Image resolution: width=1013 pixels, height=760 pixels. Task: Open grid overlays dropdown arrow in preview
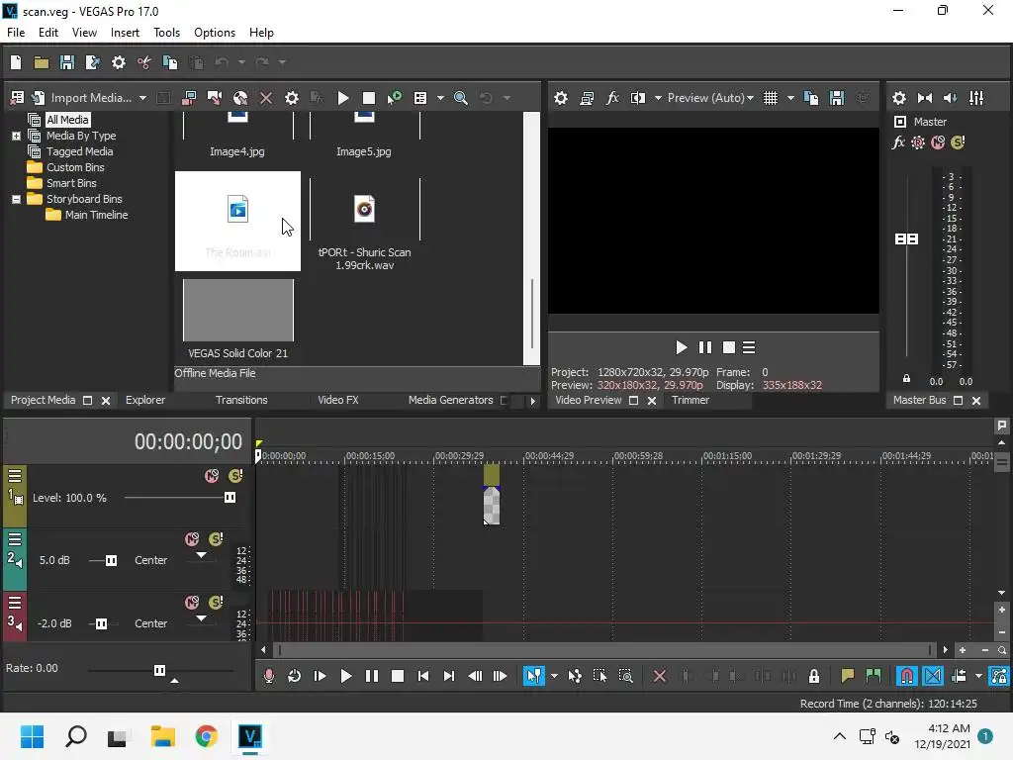point(790,98)
